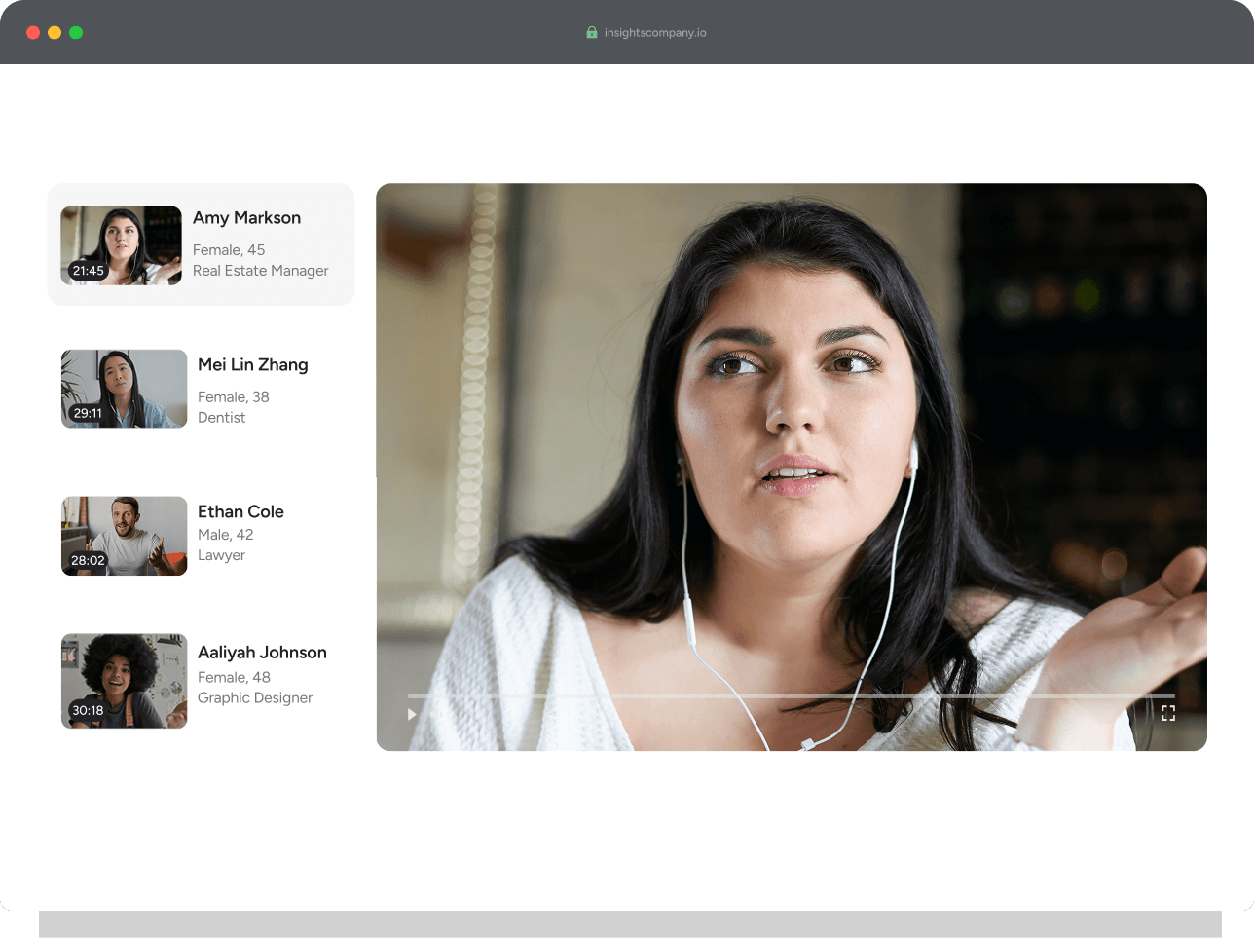Click the Mei Lin Zhang name
This screenshot has width=1254, height=938.
(x=252, y=365)
